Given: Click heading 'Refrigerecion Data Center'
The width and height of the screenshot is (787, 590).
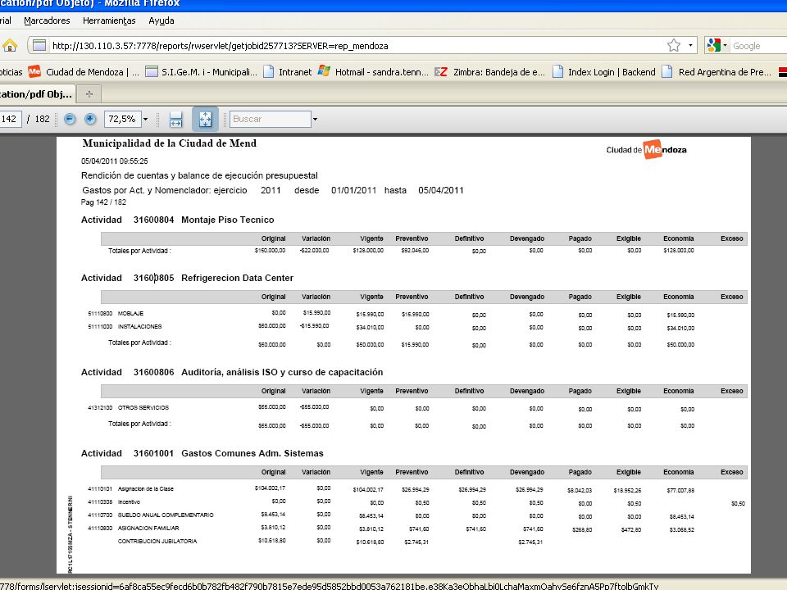Looking at the screenshot, I should pos(238,278).
